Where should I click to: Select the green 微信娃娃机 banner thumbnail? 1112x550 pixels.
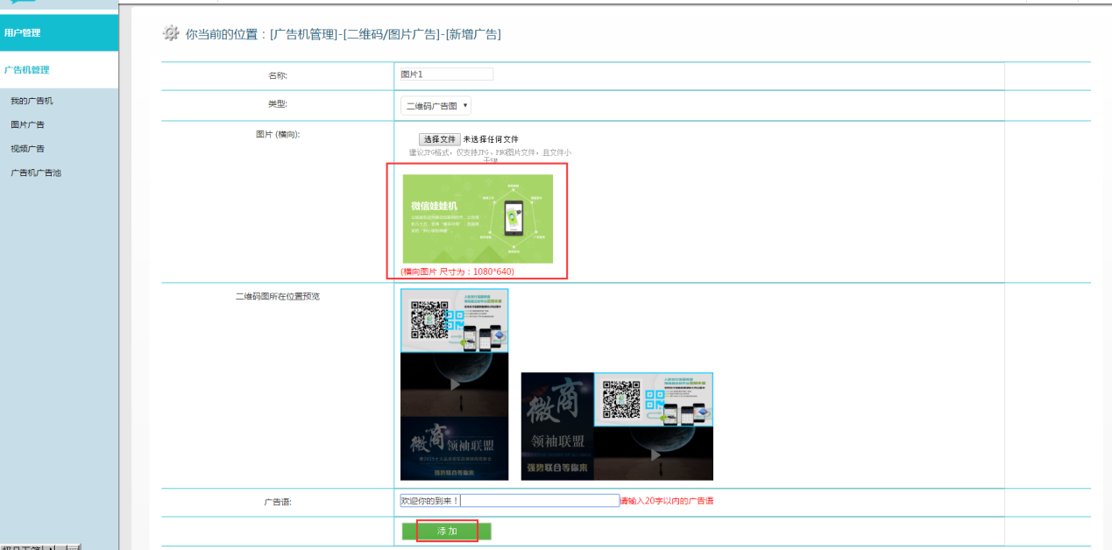point(478,219)
